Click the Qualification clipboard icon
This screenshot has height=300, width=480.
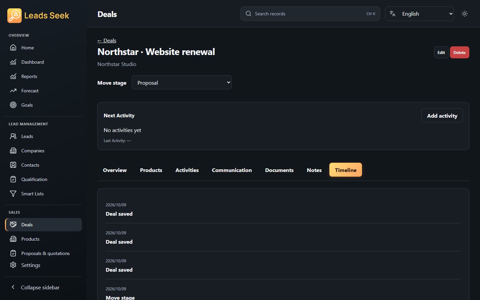pos(13,179)
